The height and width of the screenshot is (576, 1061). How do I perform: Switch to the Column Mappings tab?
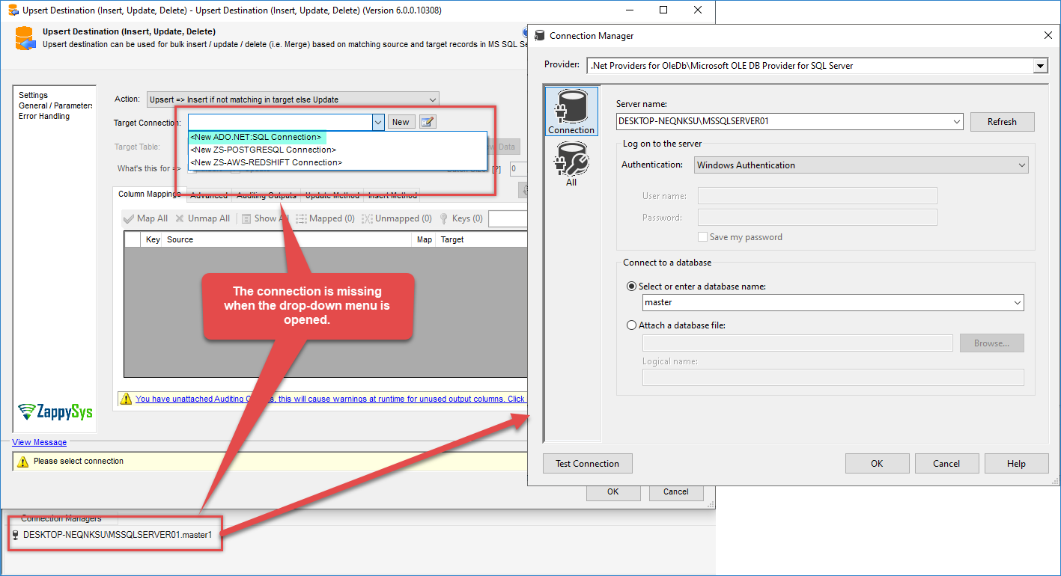[x=149, y=194]
